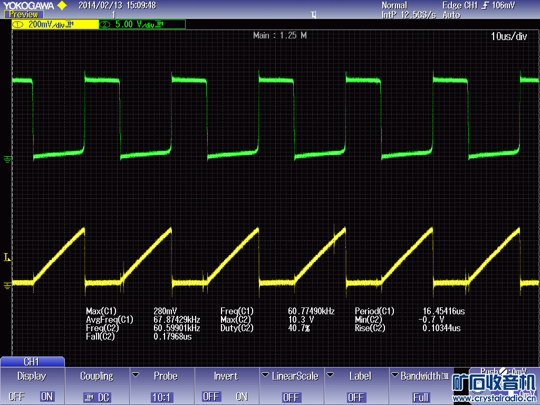Click the Label OFF button
The image size is (540, 405).
[356, 397]
